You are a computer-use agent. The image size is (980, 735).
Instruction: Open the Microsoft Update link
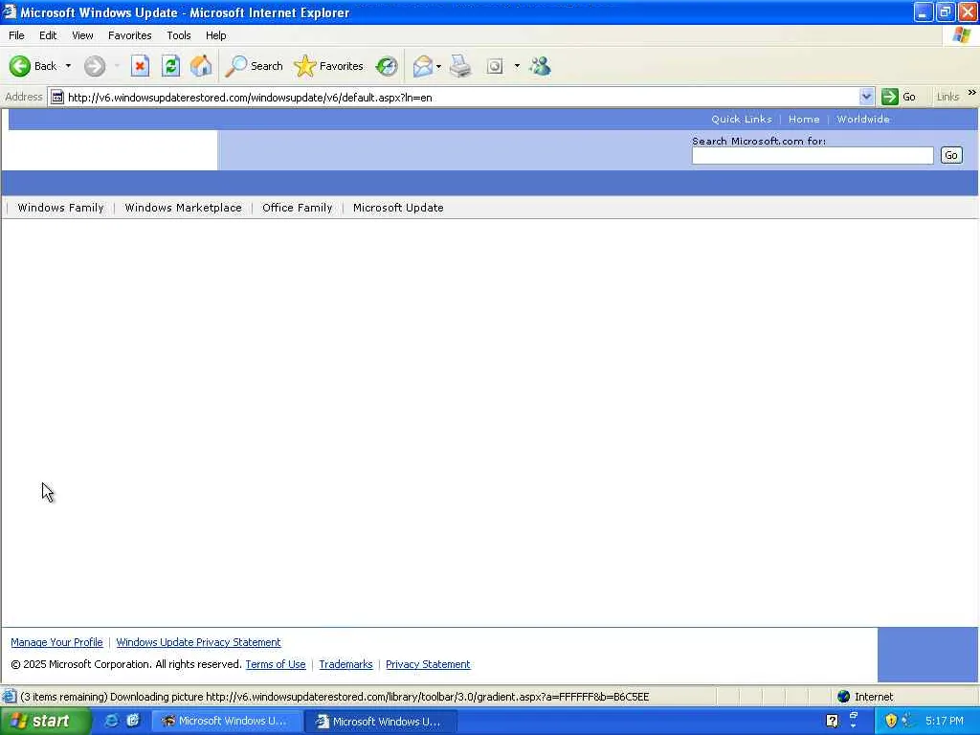[398, 208]
